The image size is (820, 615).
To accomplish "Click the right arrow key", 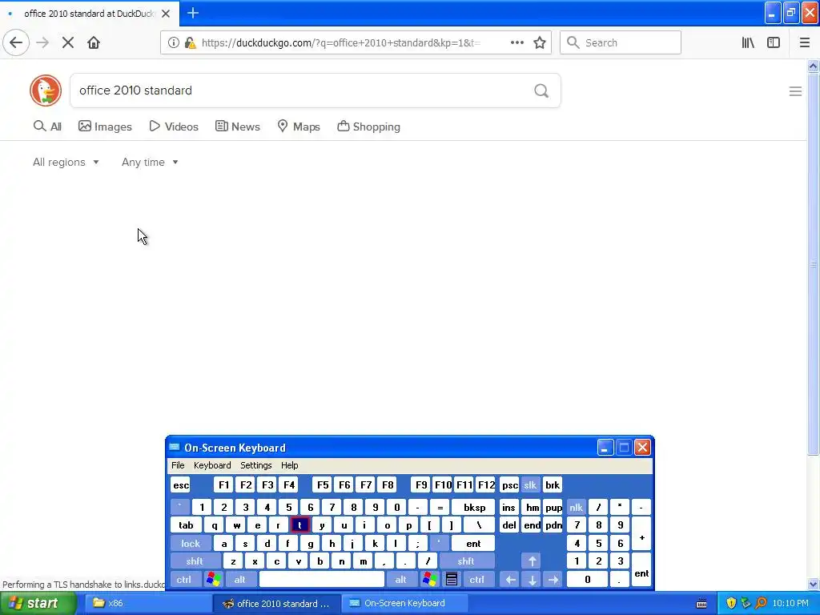I will 553,580.
